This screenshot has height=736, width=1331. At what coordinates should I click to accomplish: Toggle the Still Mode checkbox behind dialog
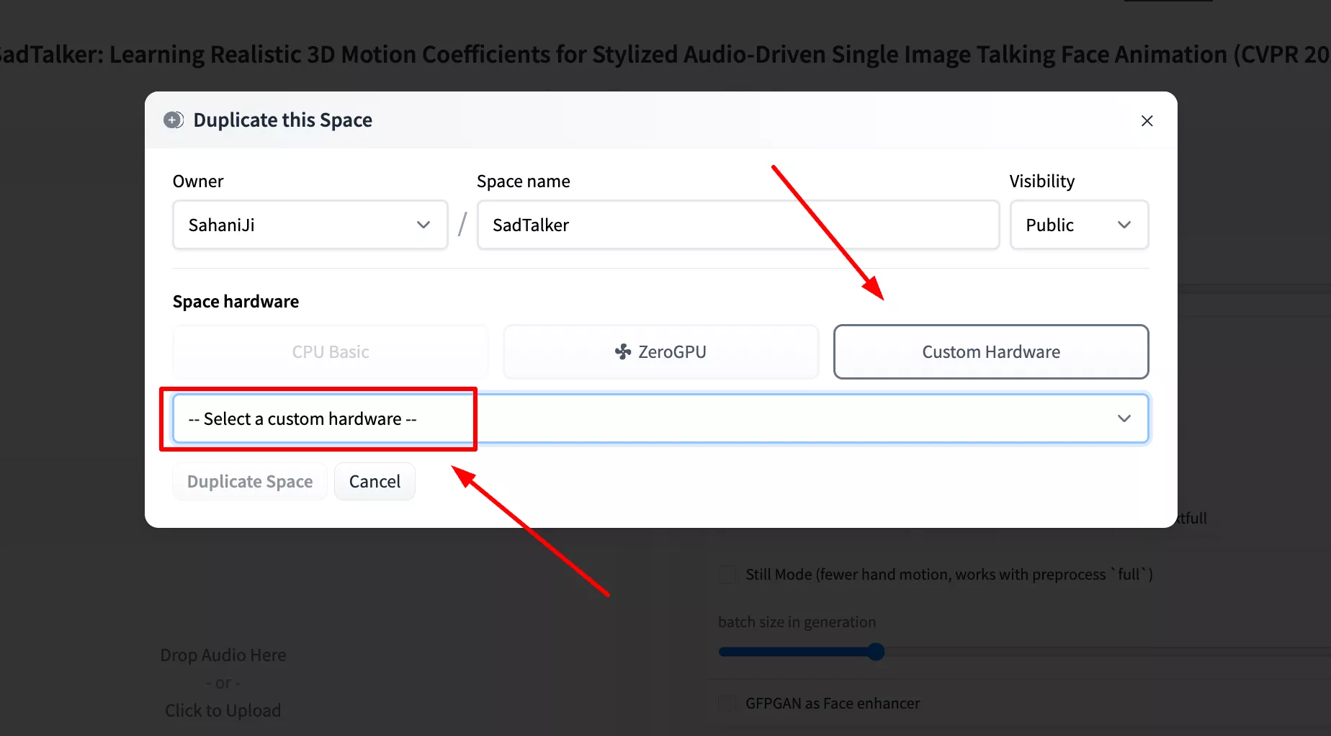[727, 575]
